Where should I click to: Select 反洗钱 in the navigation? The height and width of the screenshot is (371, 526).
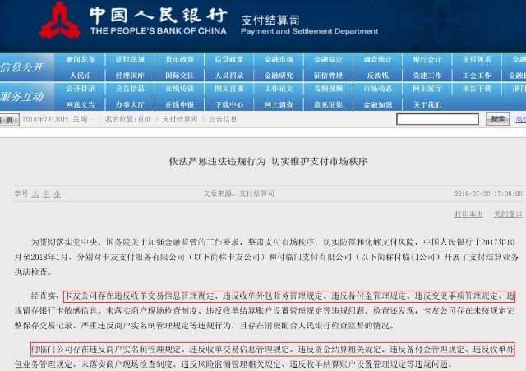tap(378, 76)
